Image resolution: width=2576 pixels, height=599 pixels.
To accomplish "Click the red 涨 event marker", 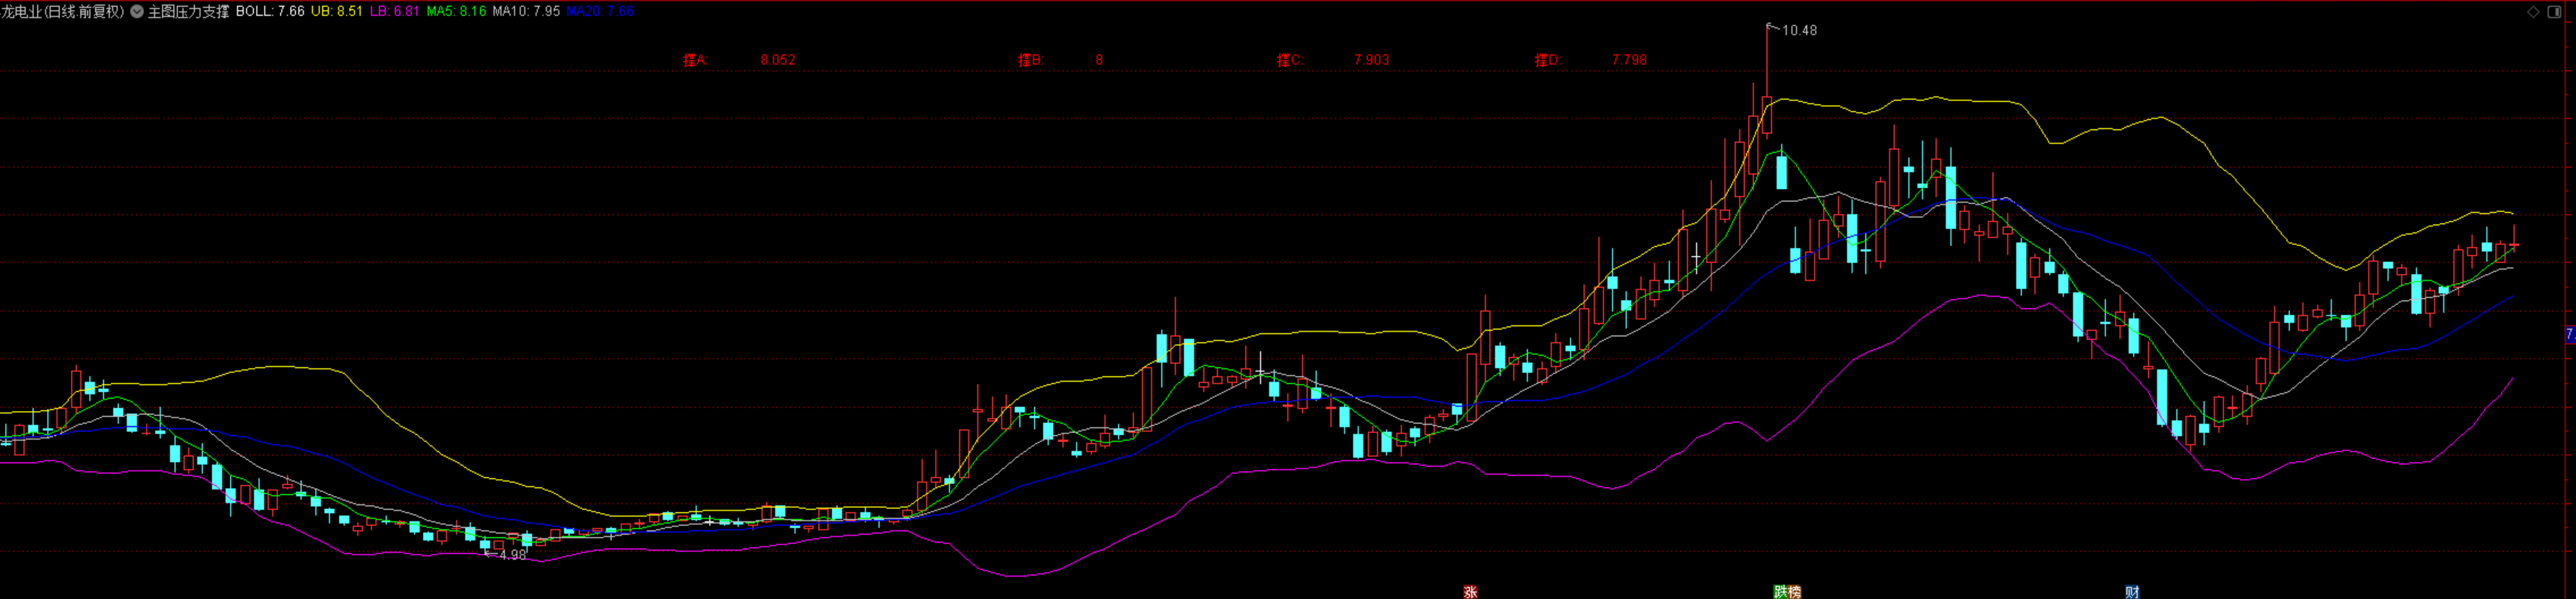I will [1470, 592].
